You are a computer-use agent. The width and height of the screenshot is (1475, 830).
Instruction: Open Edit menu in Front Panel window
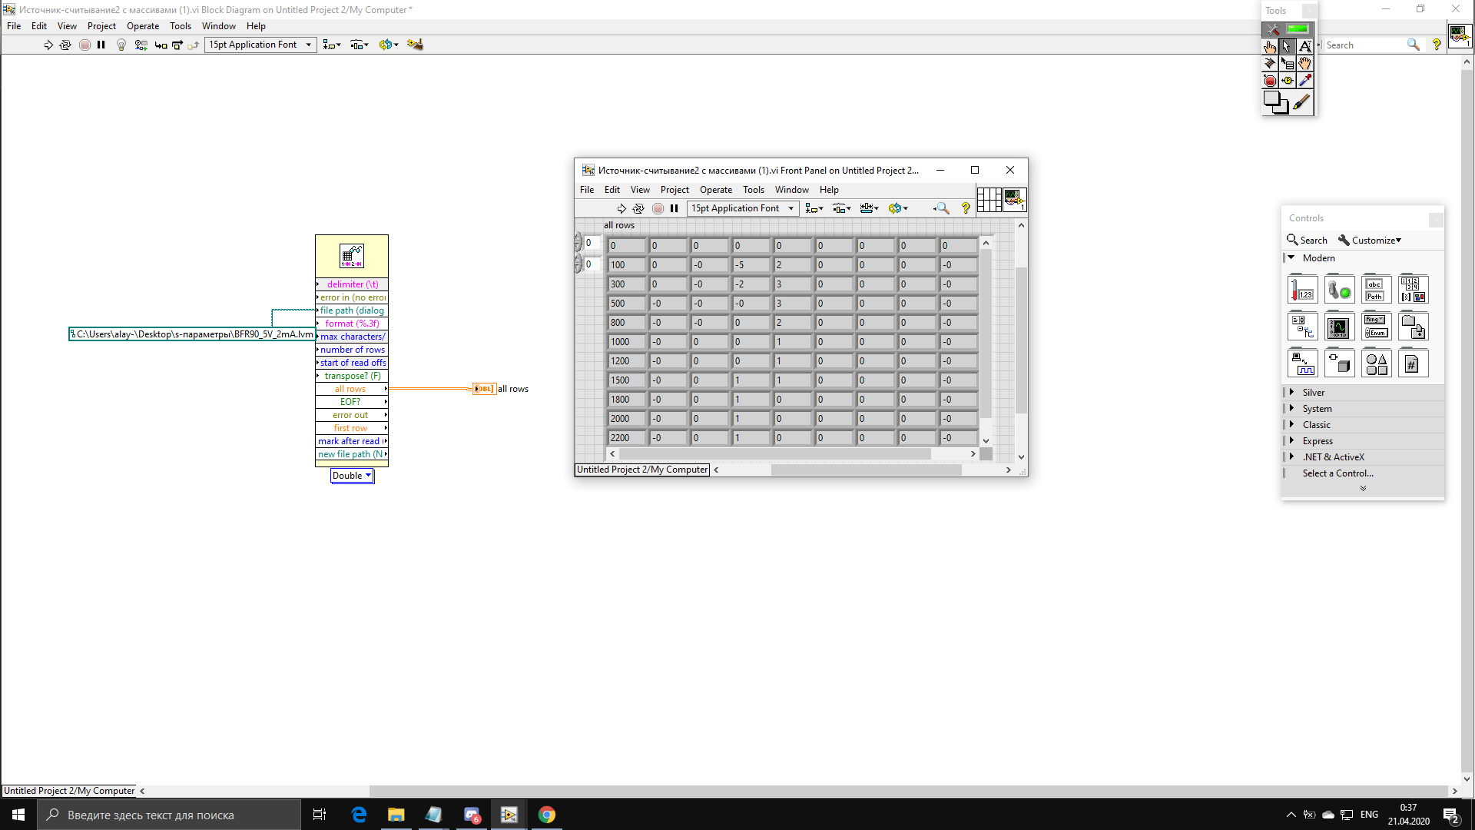click(x=612, y=190)
